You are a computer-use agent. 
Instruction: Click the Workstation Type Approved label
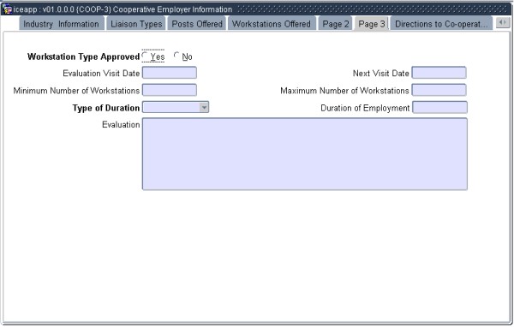[x=84, y=56]
